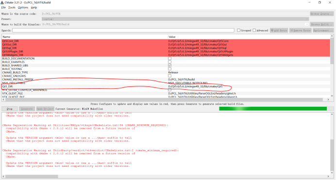Click the cache list scroll-right arrow

[x=328, y=99]
